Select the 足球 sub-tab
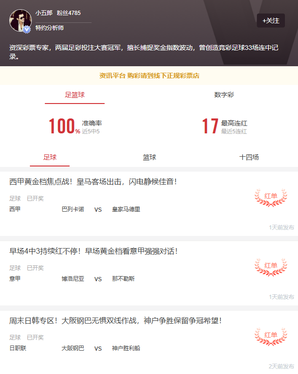Viewport: 298px width, 374px height. [50, 157]
